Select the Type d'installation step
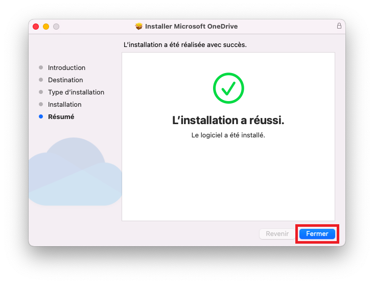The height and width of the screenshot is (284, 374). coord(76,92)
